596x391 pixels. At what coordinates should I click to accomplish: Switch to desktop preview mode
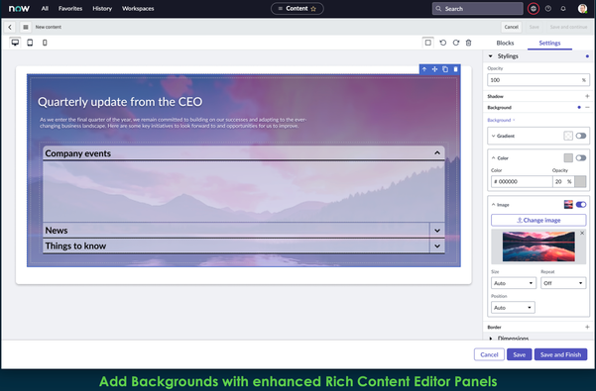pos(15,43)
